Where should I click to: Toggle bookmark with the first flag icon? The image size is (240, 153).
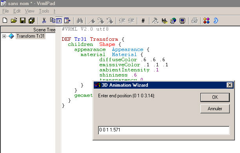click(92, 20)
